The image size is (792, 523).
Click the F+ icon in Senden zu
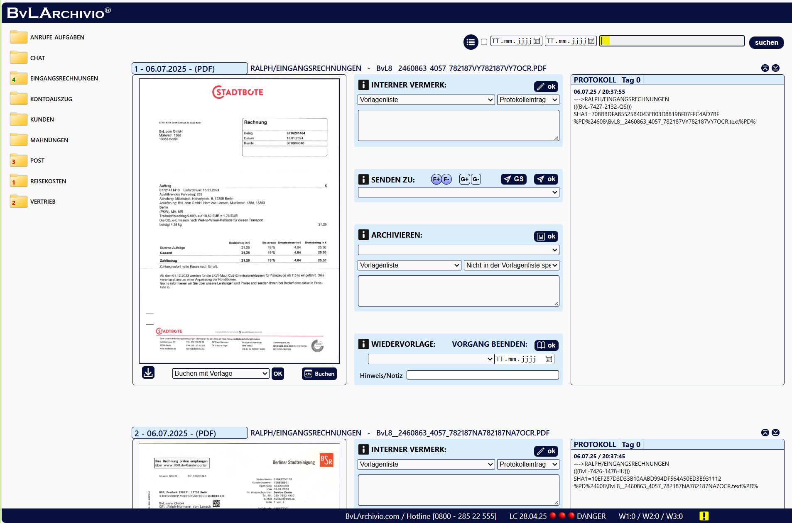(436, 179)
